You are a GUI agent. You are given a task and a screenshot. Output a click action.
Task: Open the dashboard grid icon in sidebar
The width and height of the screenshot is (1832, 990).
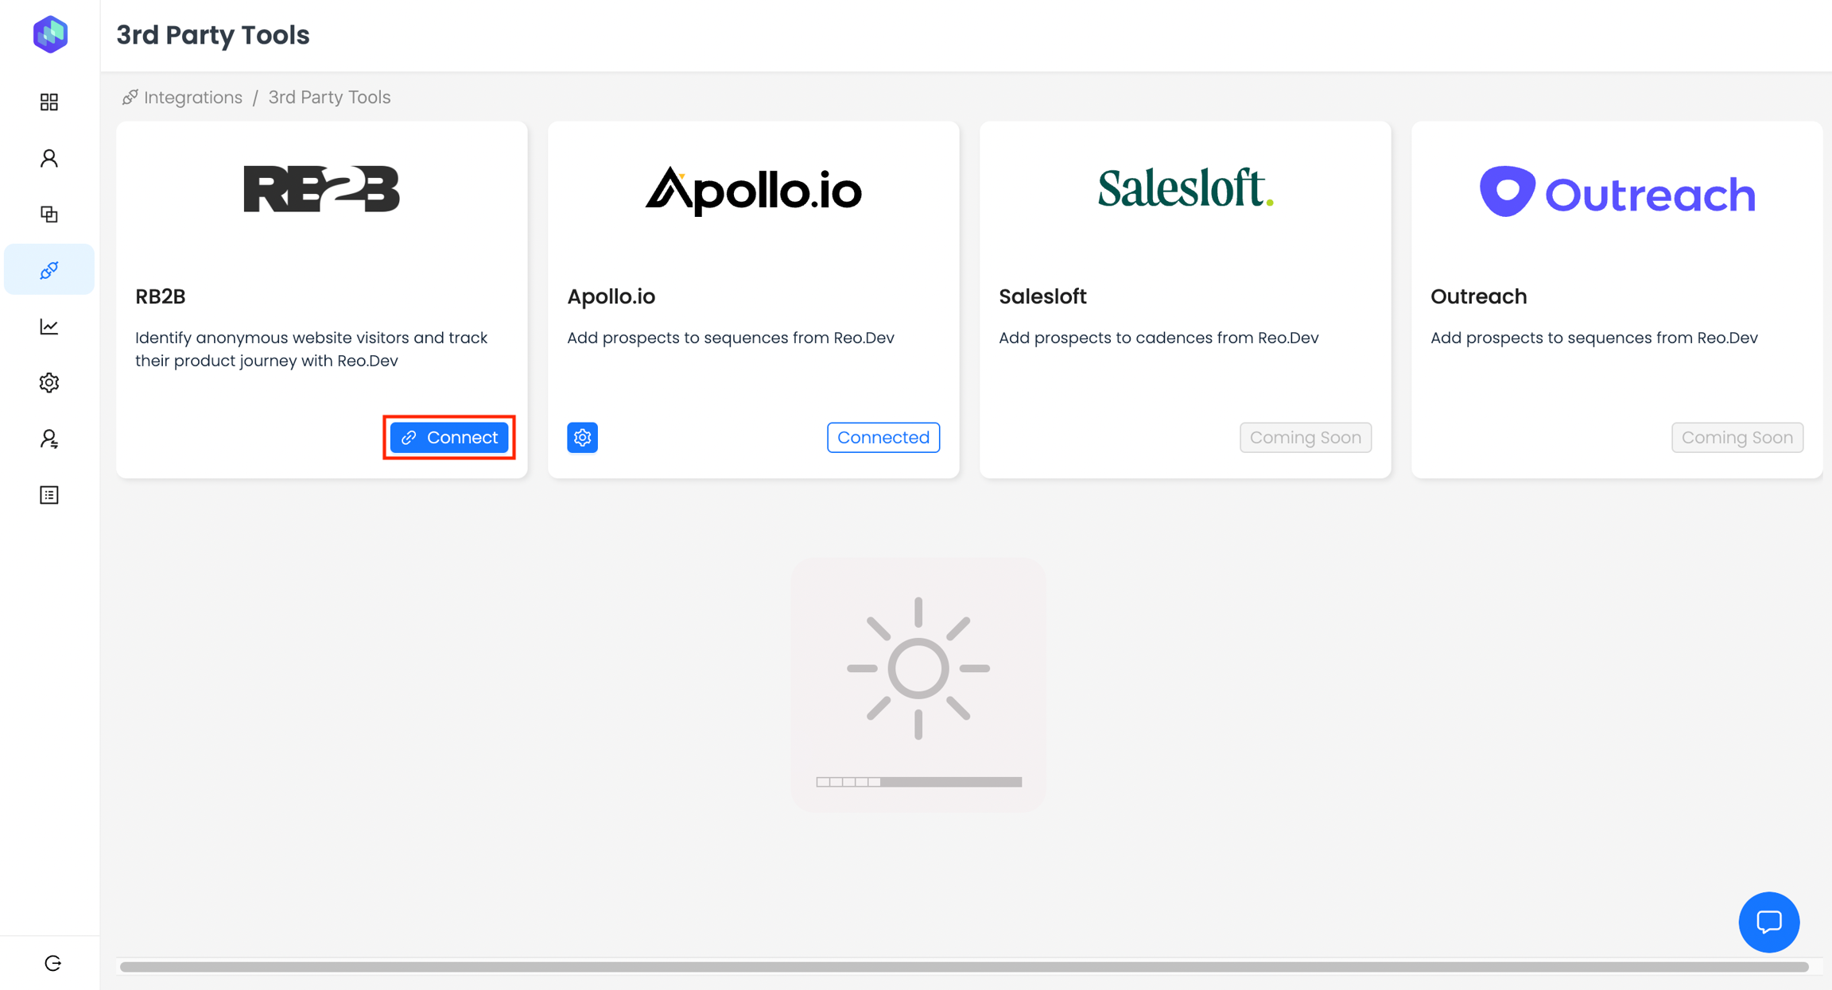[x=49, y=102]
